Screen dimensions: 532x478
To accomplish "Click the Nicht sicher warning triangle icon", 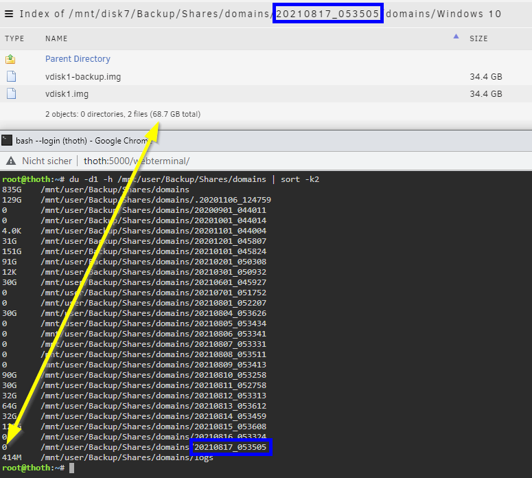I will (11, 161).
